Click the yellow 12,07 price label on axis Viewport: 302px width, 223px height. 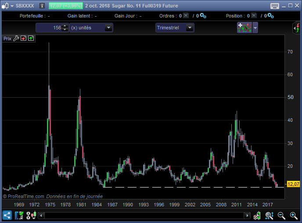click(293, 184)
